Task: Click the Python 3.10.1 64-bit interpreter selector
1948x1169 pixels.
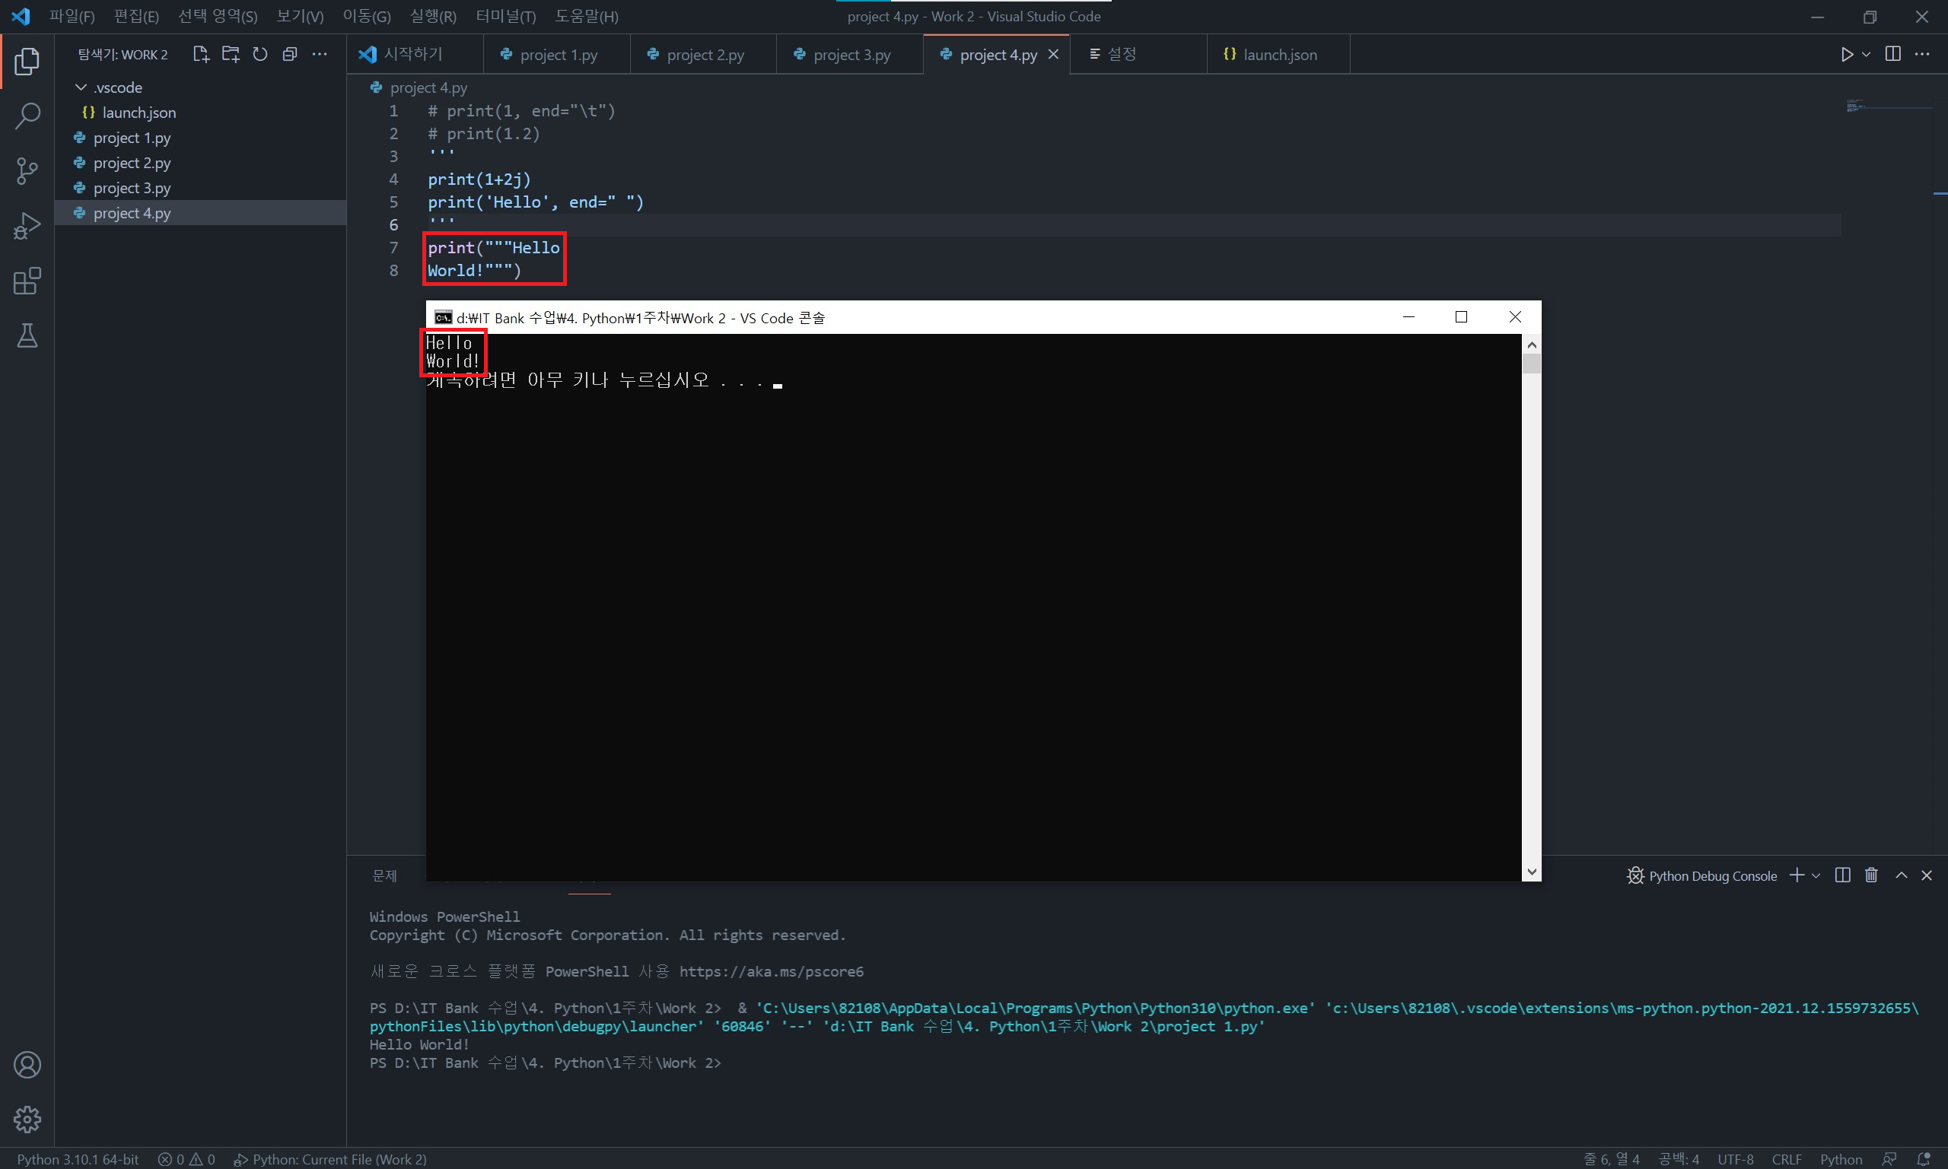Action: pyautogui.click(x=77, y=1159)
